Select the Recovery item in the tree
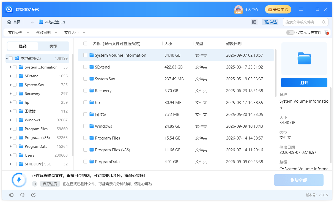 (x=32, y=94)
